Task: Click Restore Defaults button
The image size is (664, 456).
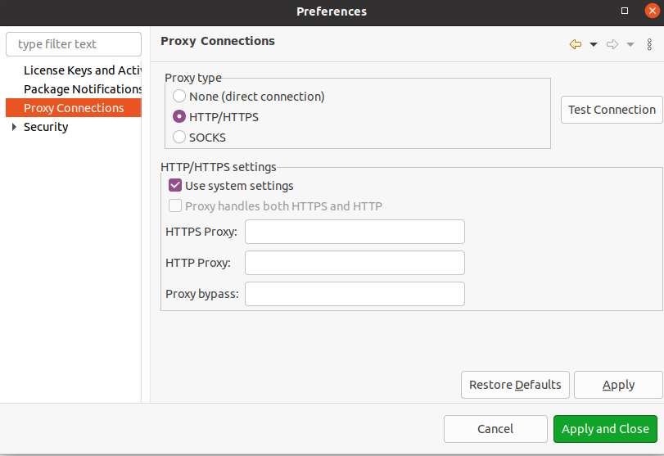Action: tap(515, 385)
